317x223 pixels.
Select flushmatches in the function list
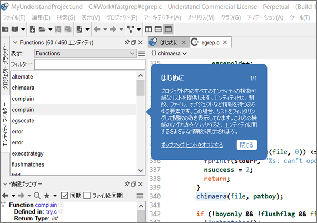[74, 164]
